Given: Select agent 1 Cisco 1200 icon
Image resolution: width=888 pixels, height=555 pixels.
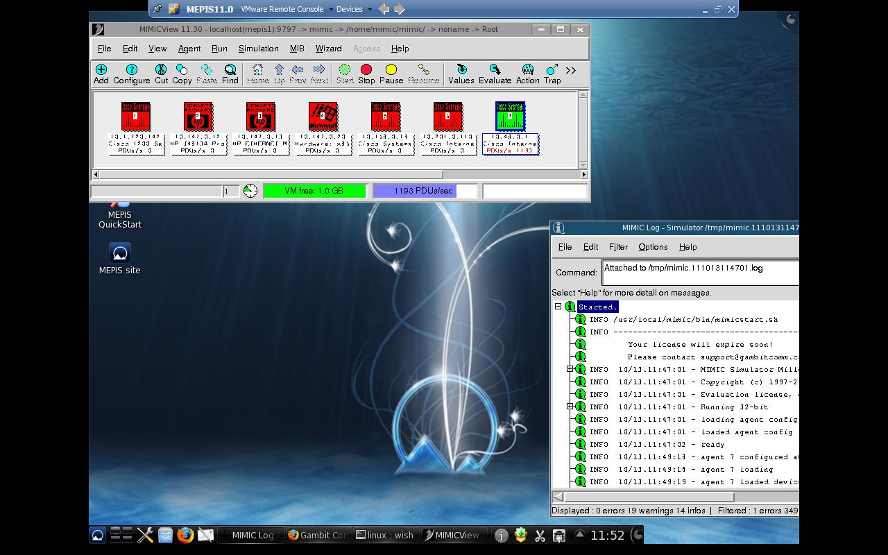Looking at the screenshot, I should click(136, 116).
